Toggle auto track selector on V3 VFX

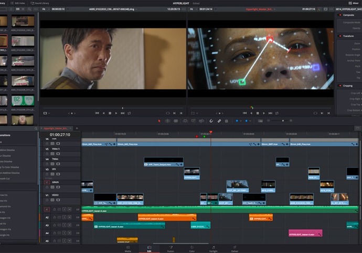(x=52, y=174)
